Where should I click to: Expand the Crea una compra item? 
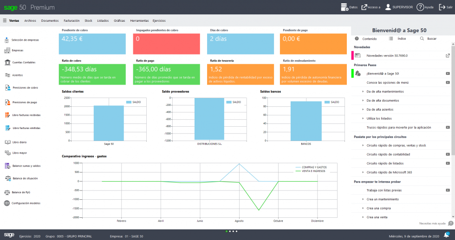[363, 208]
